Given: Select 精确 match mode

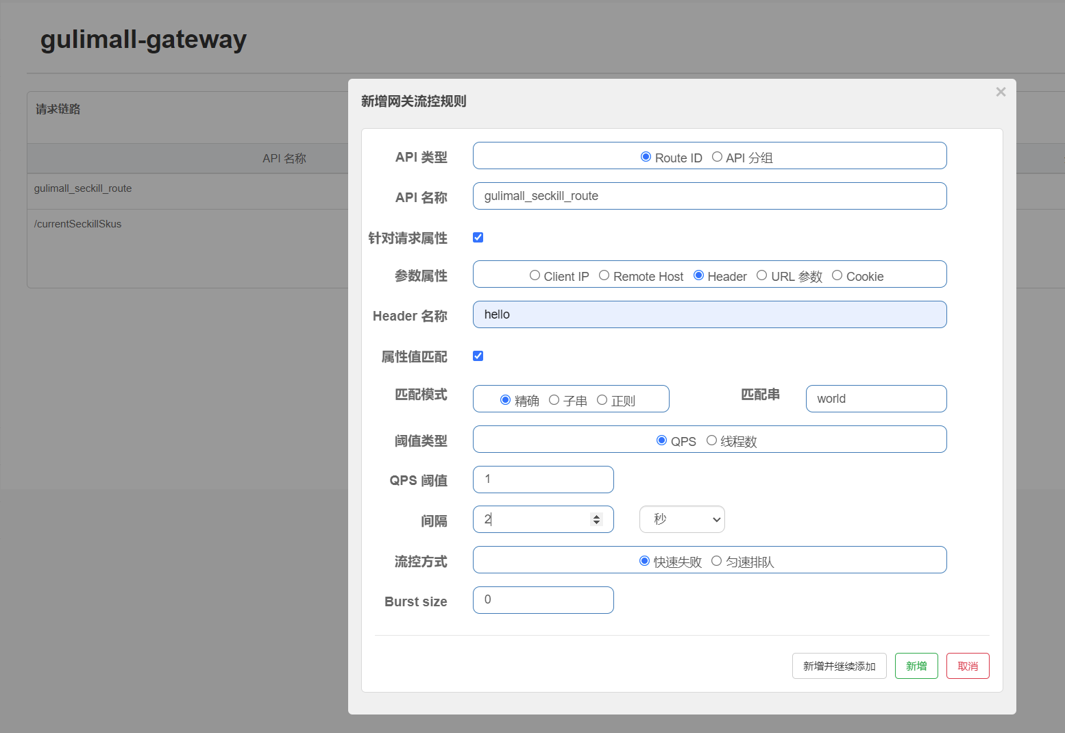Looking at the screenshot, I should 505,400.
